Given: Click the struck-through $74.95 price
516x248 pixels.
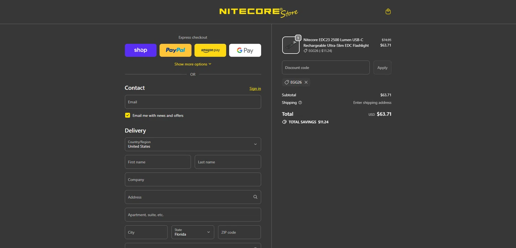Looking at the screenshot, I should click(x=386, y=40).
